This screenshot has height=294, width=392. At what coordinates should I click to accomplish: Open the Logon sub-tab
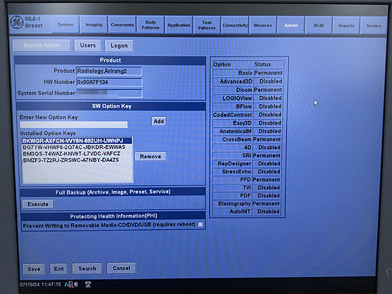tap(119, 46)
